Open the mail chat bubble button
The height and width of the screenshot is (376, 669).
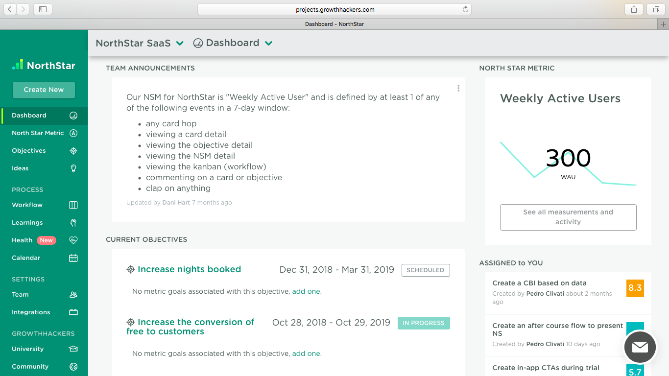[x=640, y=347]
